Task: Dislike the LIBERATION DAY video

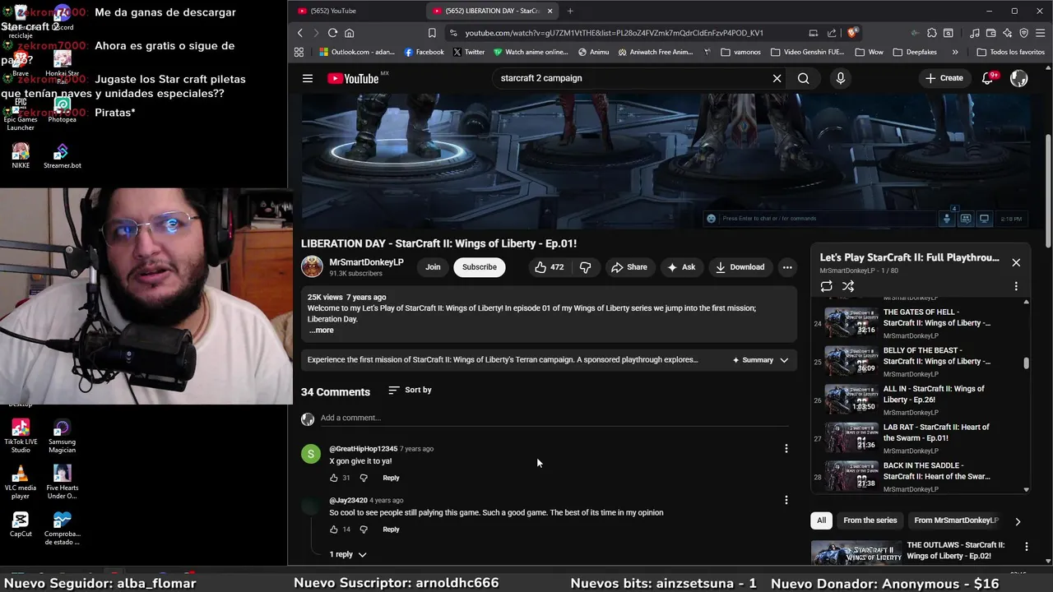Action: [x=586, y=267]
